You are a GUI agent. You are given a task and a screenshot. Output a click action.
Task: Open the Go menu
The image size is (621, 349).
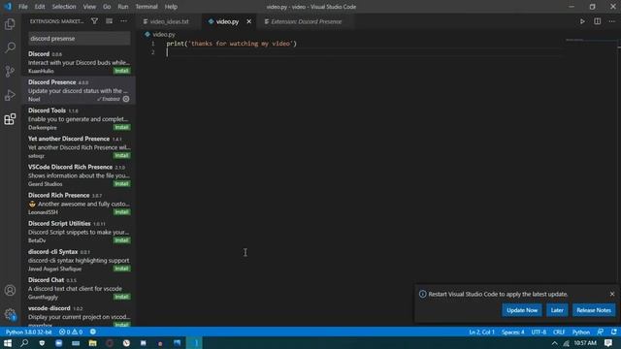coord(107,7)
